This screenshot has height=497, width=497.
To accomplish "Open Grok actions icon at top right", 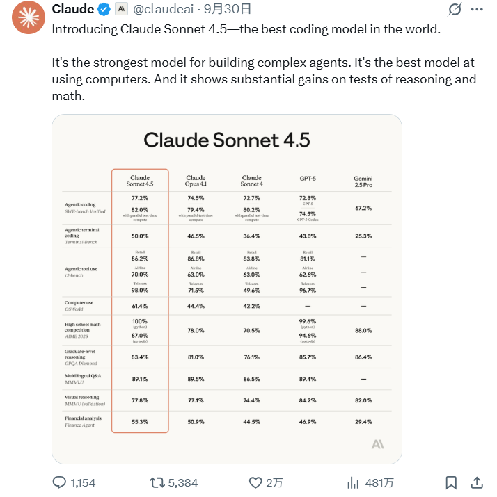I will click(x=455, y=10).
